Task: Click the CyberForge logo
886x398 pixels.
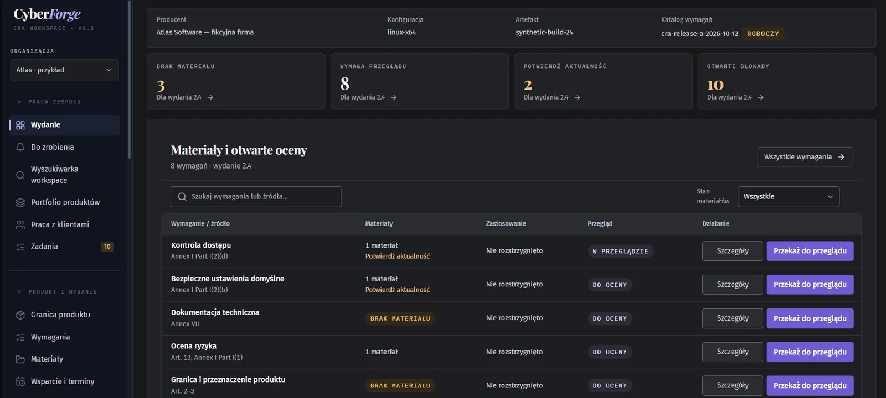Action: [47, 14]
